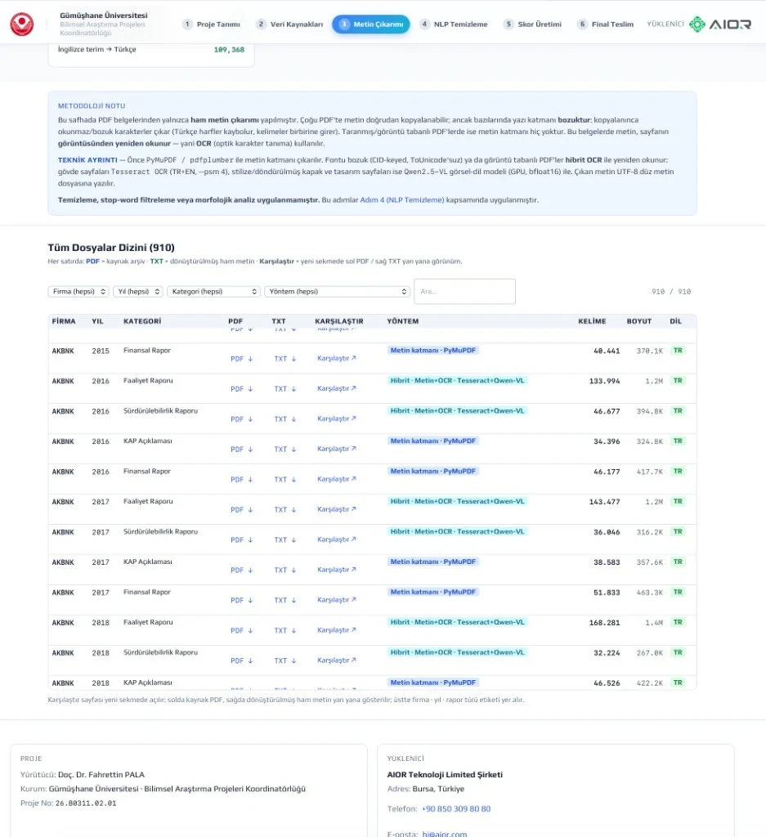Expand the Firma (hepsi) filter
The image size is (766, 837).
click(x=78, y=292)
